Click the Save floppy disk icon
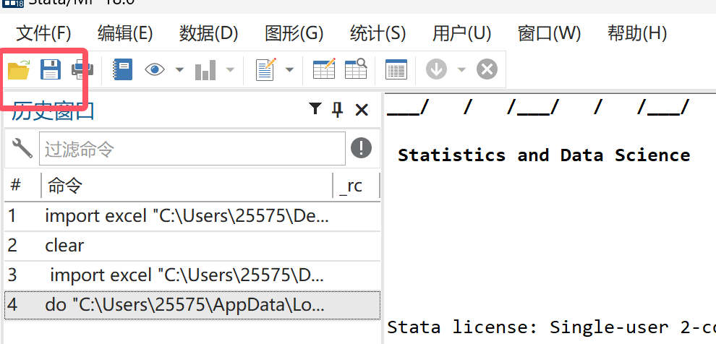 pyautogui.click(x=50, y=70)
